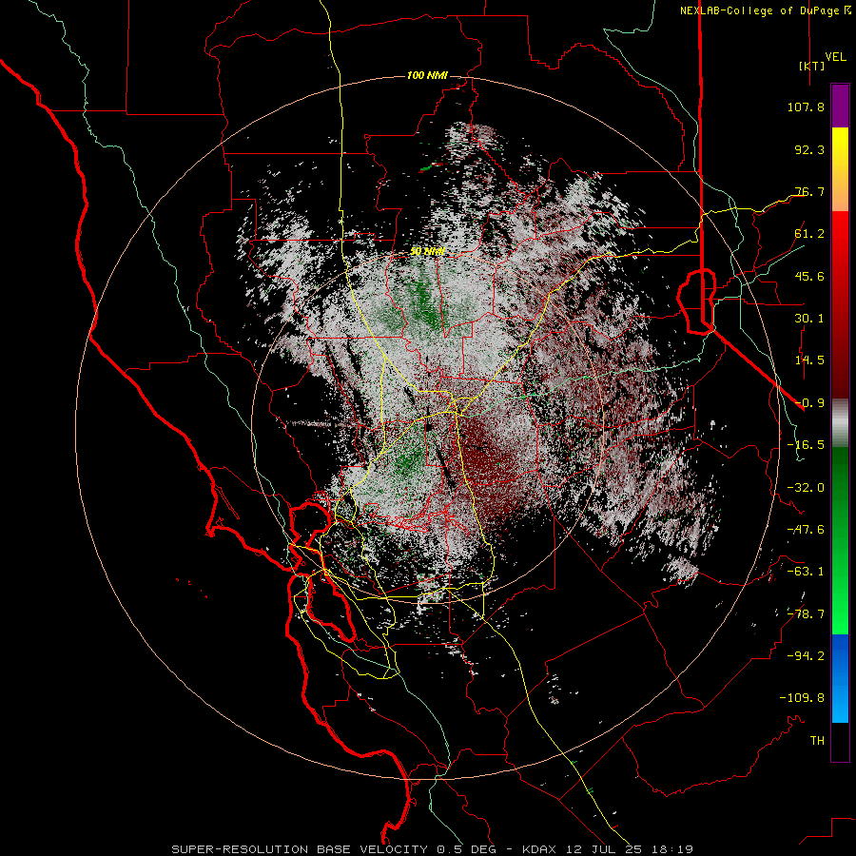Select the 92.3 legend value
This screenshot has height=856, width=856.
click(809, 149)
